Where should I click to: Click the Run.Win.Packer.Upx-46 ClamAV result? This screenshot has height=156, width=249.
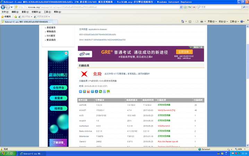coord(168,141)
